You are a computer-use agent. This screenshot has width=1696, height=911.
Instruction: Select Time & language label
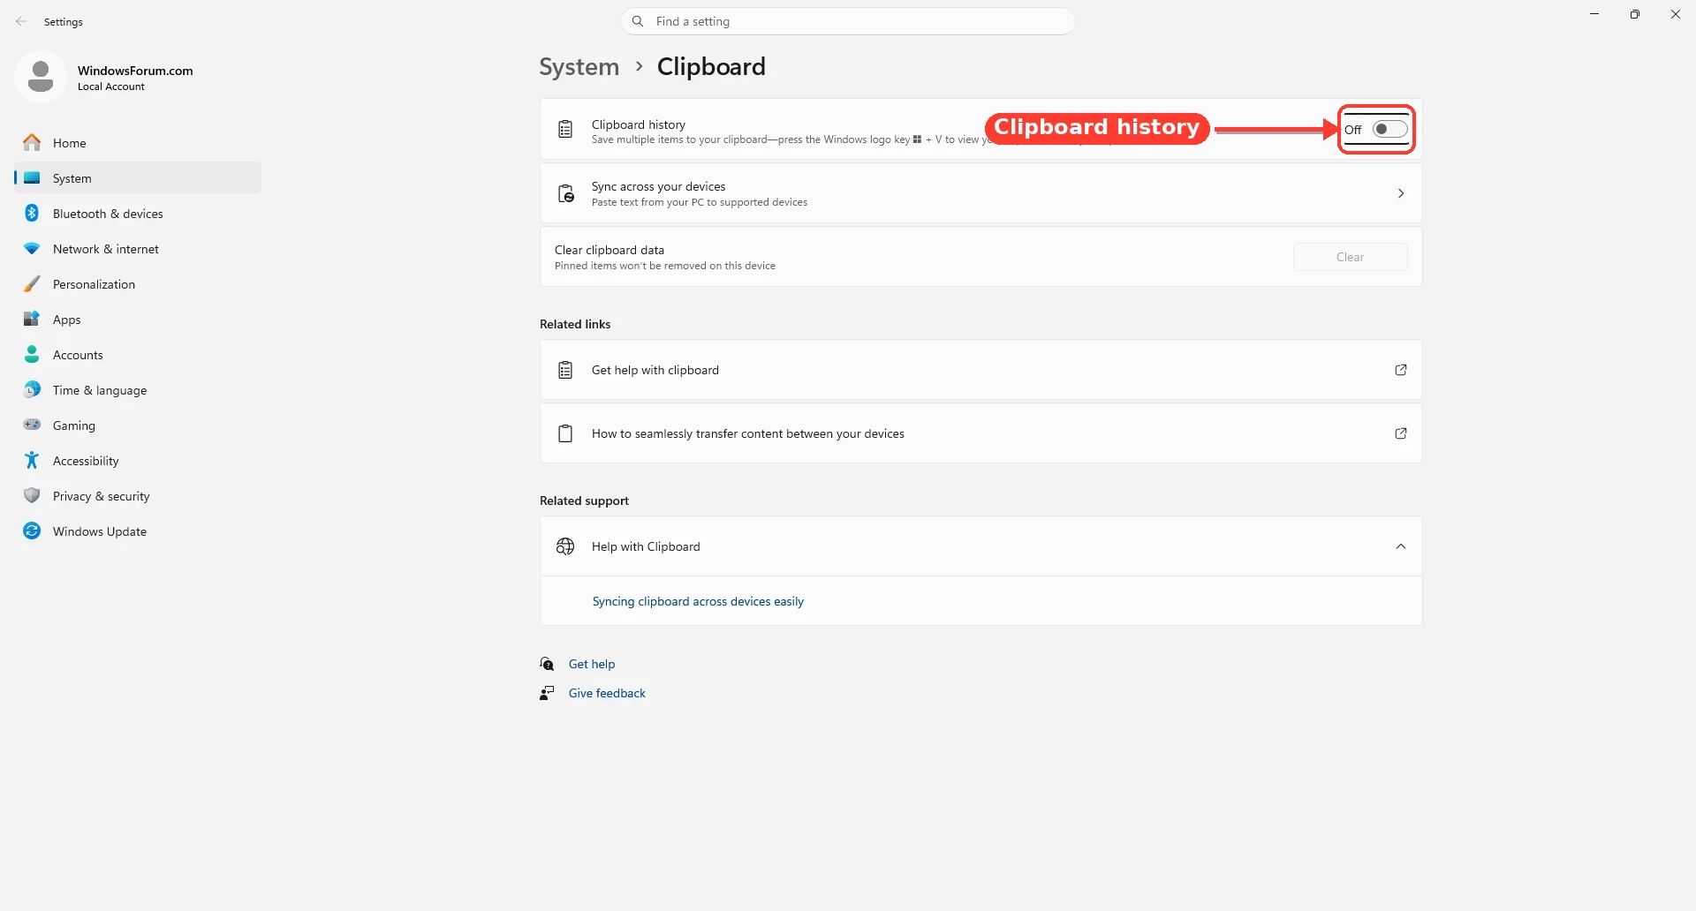point(100,390)
